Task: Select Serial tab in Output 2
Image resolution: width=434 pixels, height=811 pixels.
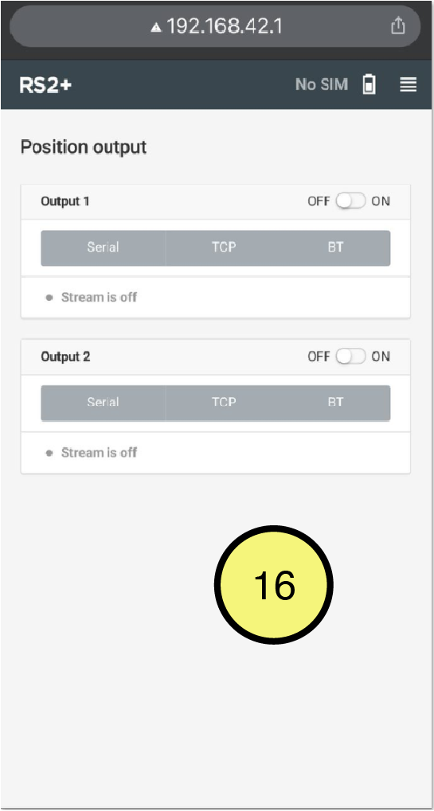Action: [x=103, y=403]
